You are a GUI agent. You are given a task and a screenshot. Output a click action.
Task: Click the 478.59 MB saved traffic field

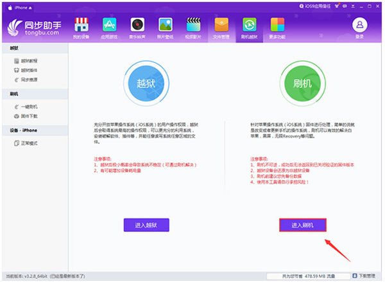(309, 276)
